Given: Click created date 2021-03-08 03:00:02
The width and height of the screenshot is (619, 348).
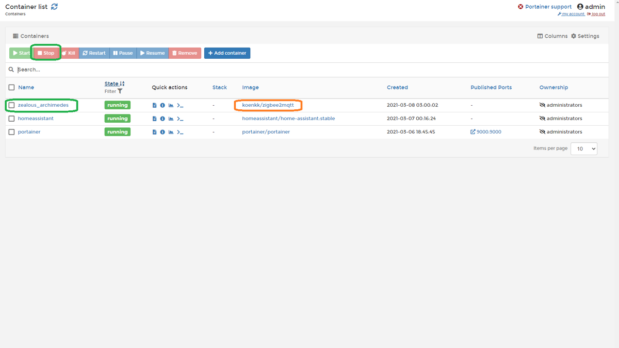Looking at the screenshot, I should tap(412, 105).
